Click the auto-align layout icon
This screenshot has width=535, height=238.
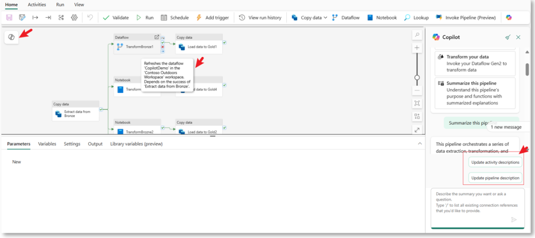[x=417, y=116]
